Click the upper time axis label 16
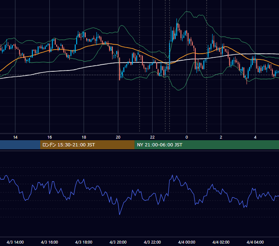 click(50, 137)
